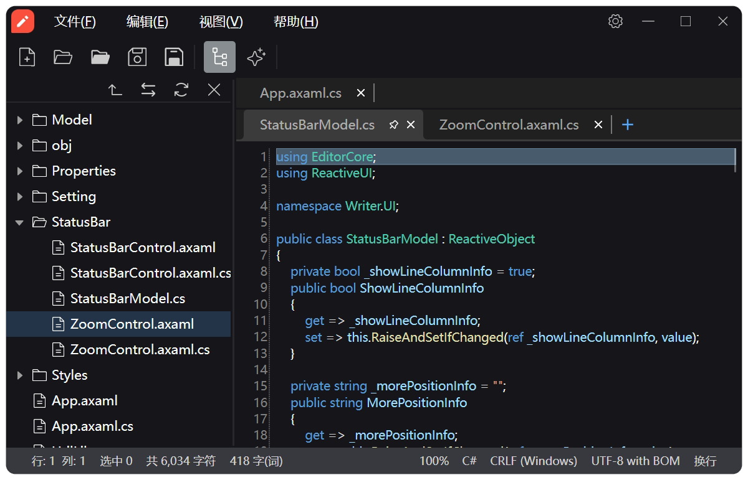Go up to parent folder icon
The height and width of the screenshot is (480, 748).
tap(115, 90)
